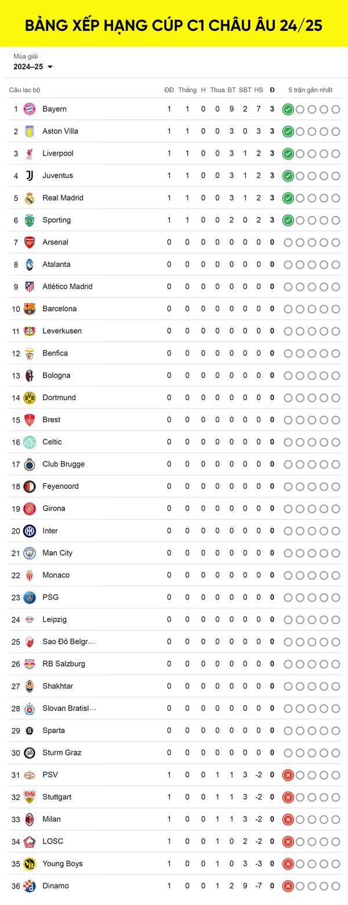348x905 pixels.
Task: Select the Câu lạc bộ column header
Action: (x=25, y=90)
